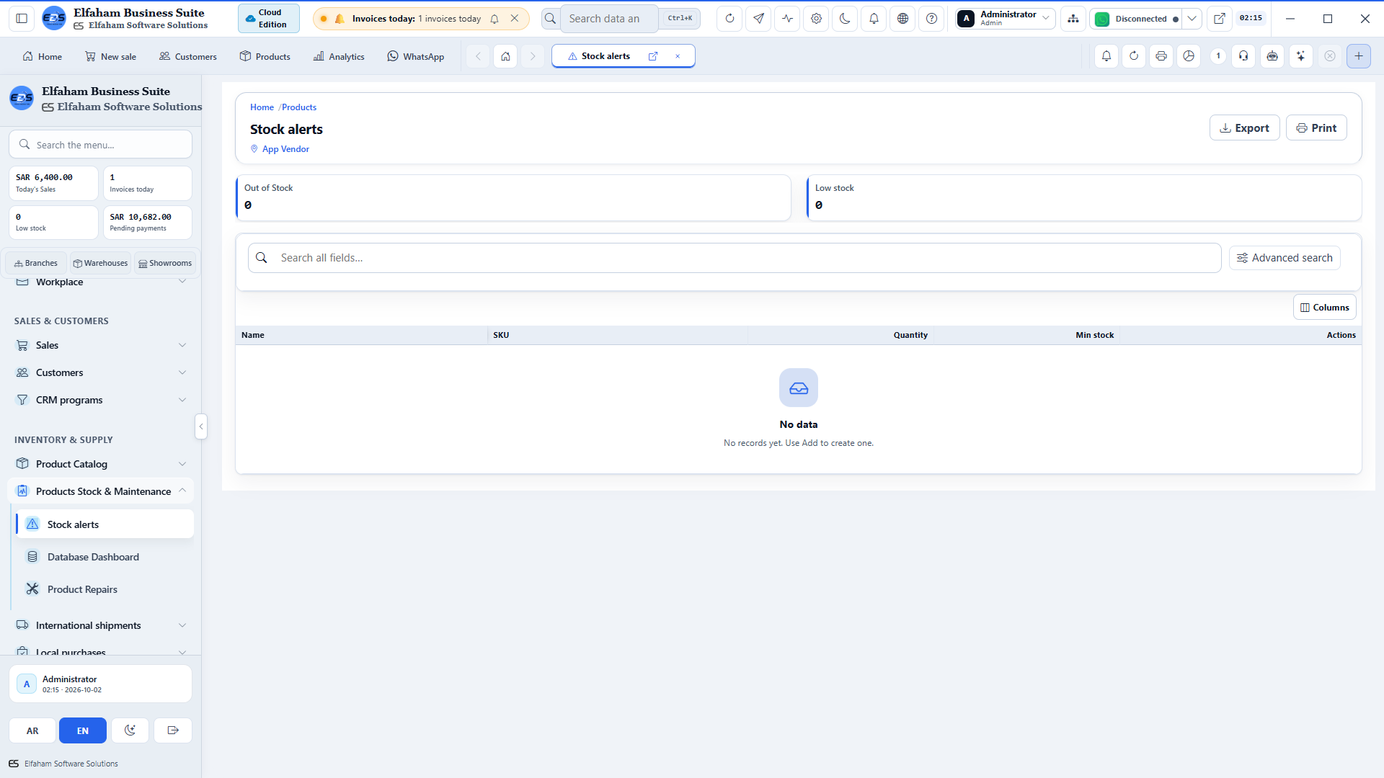Pop out the Stock alerts tab
Viewport: 1384px width, 778px height.
tap(653, 56)
